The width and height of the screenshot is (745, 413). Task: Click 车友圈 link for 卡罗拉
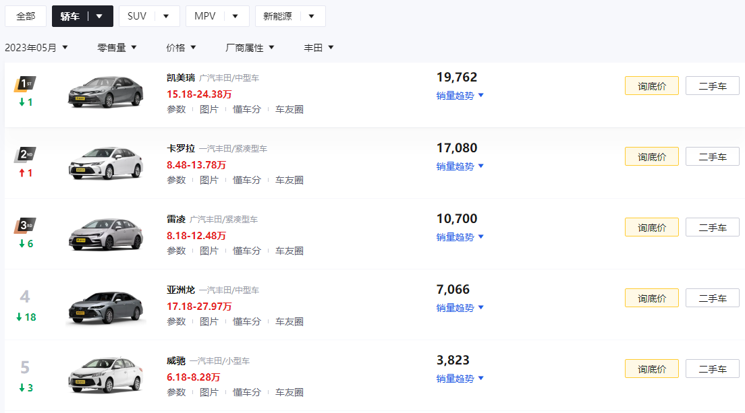coord(289,180)
